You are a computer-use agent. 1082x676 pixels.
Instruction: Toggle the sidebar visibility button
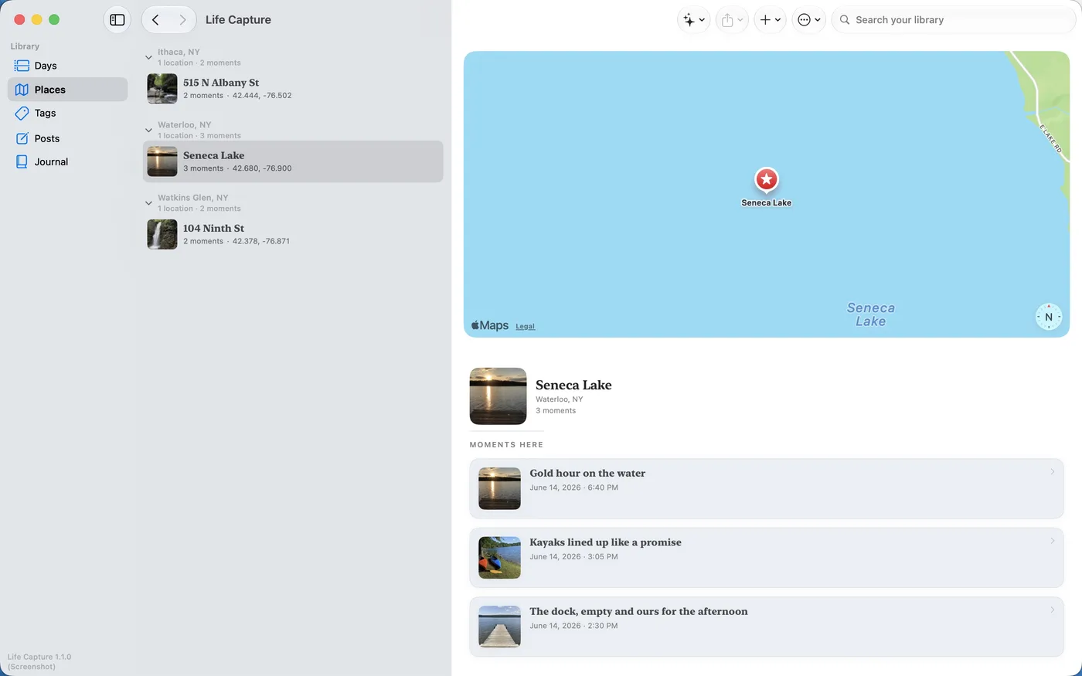point(117,20)
